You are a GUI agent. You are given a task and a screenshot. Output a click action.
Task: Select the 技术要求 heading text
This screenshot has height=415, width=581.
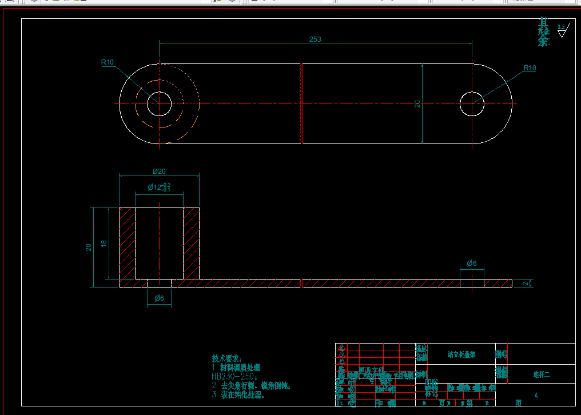click(227, 358)
